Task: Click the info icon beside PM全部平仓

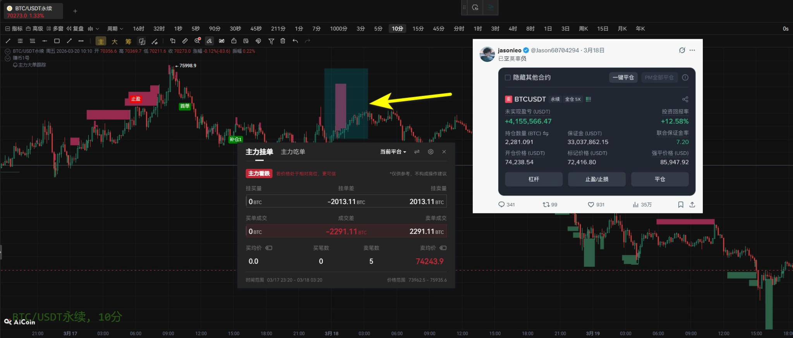Action: [x=685, y=77]
